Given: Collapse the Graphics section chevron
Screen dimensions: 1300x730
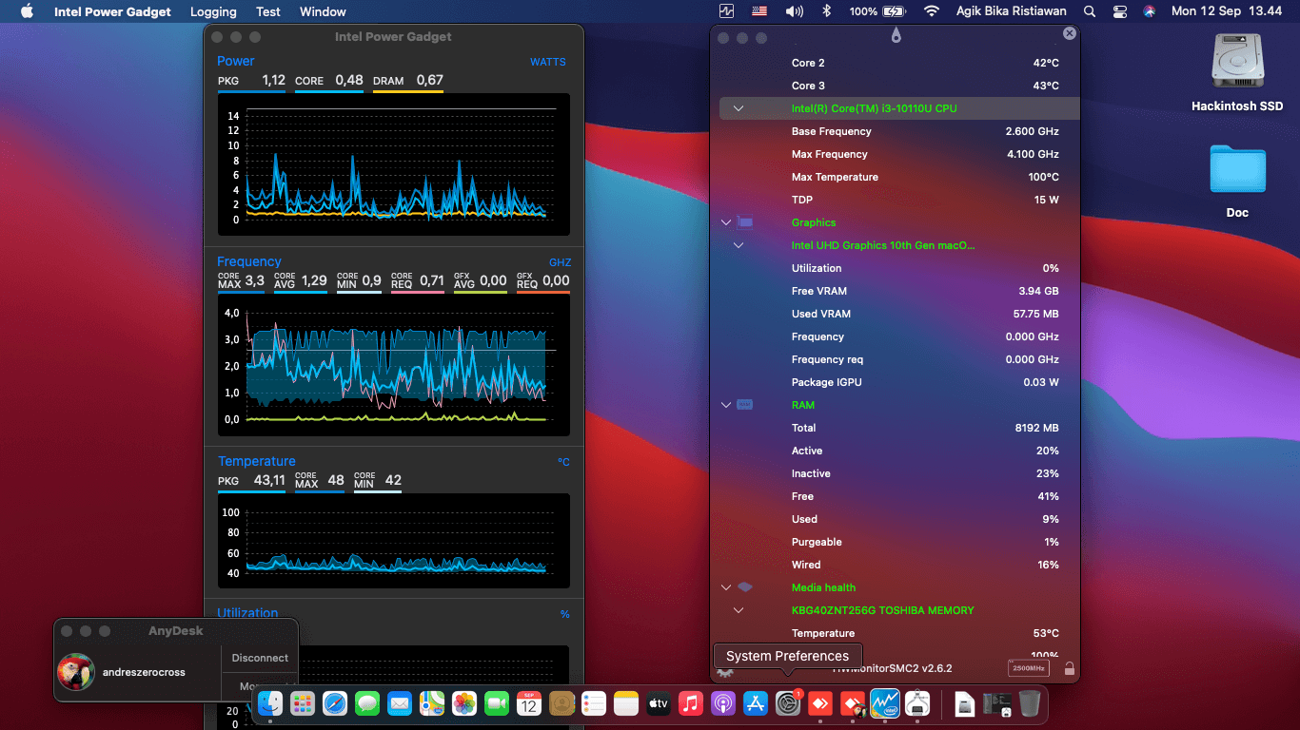Looking at the screenshot, I should click(x=726, y=222).
